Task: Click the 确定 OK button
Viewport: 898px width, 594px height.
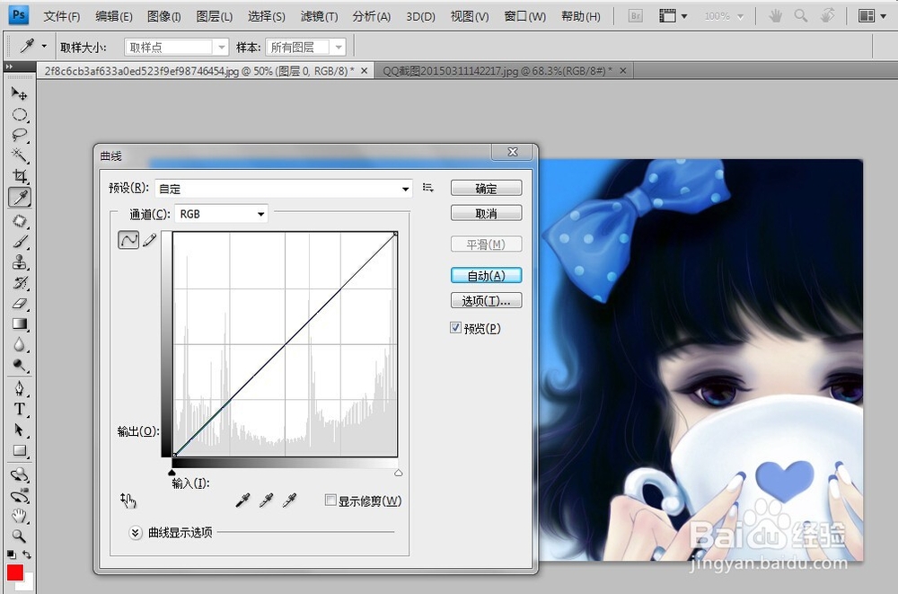Action: coord(486,188)
